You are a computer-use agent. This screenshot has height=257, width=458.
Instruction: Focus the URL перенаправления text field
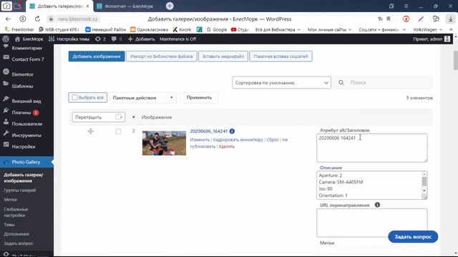point(372,223)
